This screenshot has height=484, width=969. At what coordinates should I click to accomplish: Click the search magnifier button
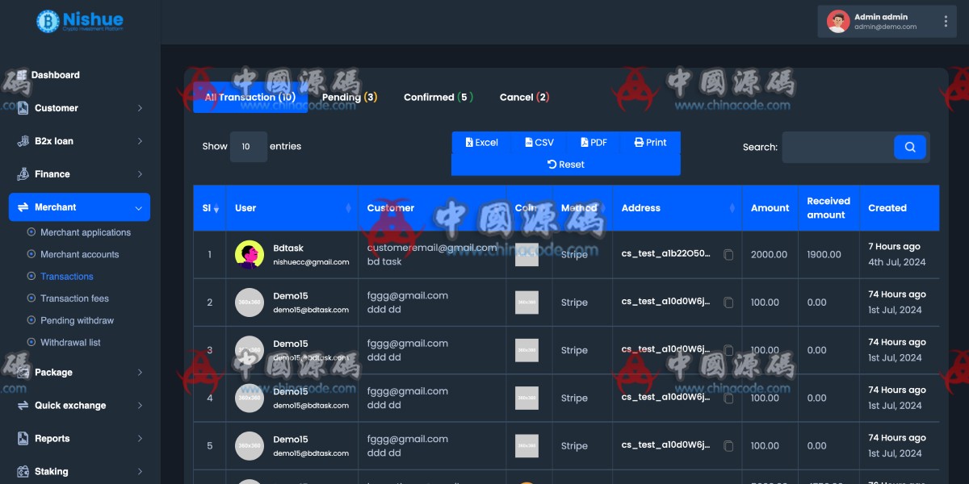click(909, 147)
